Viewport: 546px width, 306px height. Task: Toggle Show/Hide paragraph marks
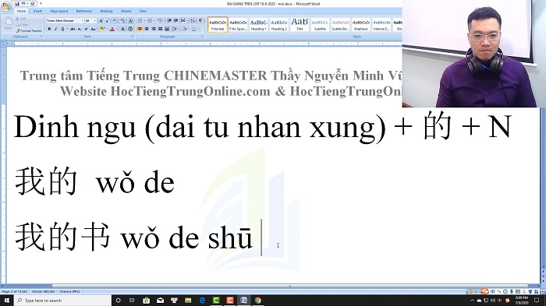(200, 20)
